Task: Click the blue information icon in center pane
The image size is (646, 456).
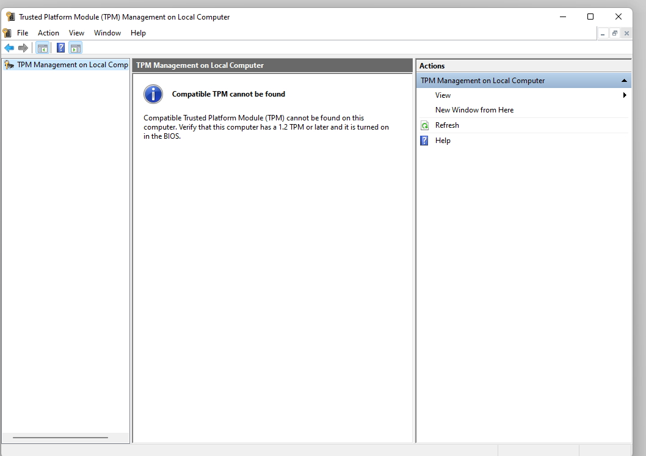Action: coord(153,94)
